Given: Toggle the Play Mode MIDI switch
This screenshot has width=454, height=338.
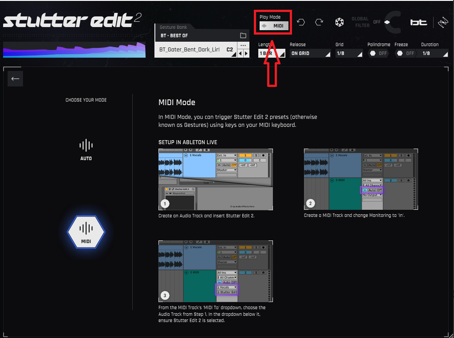Looking at the screenshot, I should (x=274, y=26).
